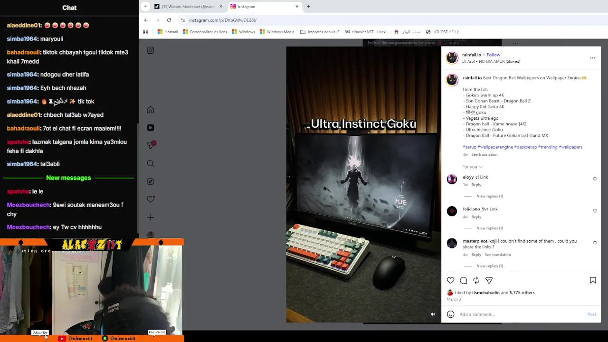This screenshot has width=608, height=342.
Task: Click the Add a comment field
Action: tap(521, 314)
